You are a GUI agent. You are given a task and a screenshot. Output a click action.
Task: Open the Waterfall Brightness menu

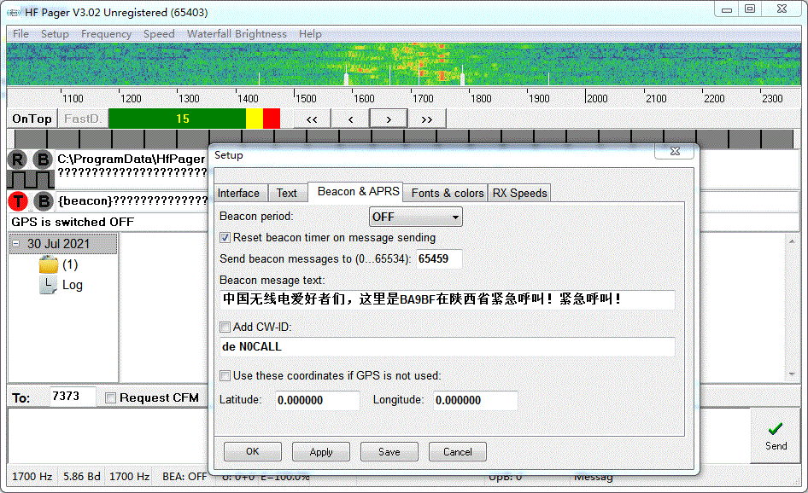pos(237,34)
